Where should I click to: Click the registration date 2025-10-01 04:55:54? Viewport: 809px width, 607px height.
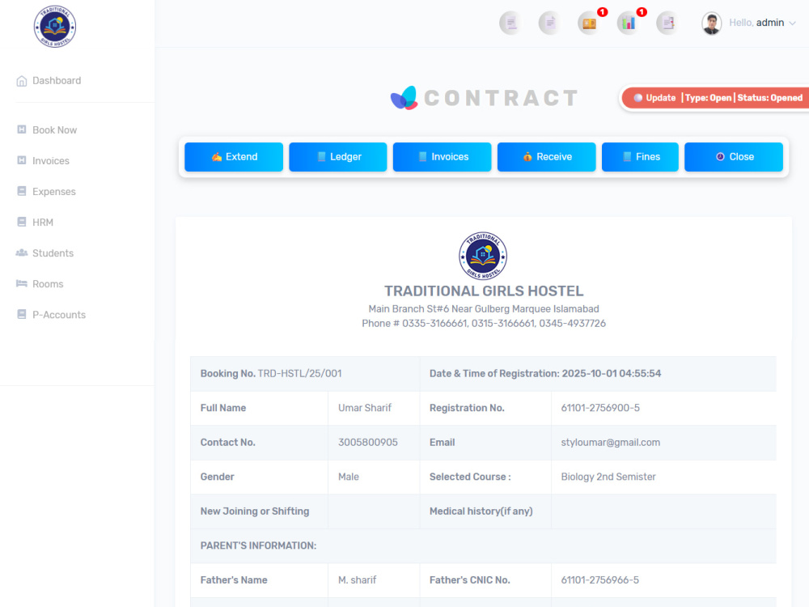[x=612, y=374]
